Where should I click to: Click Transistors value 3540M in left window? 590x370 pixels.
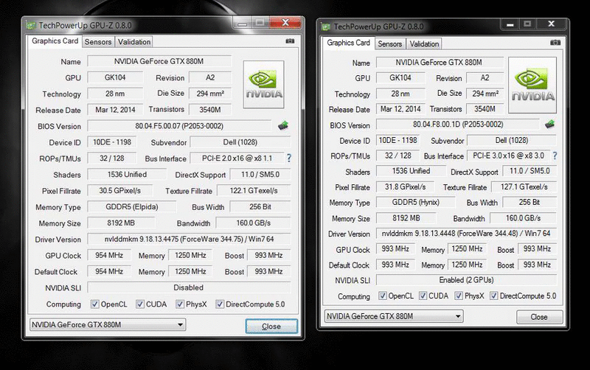pos(210,110)
